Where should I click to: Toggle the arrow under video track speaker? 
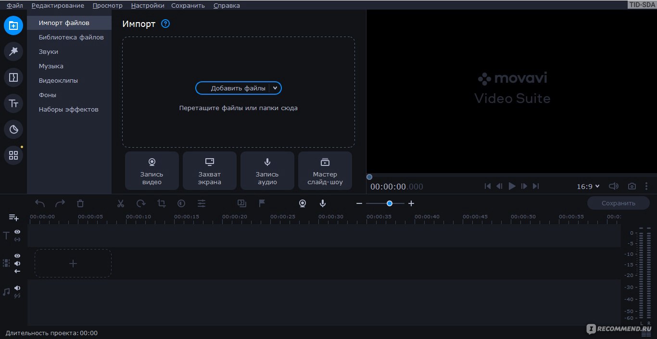tap(17, 271)
